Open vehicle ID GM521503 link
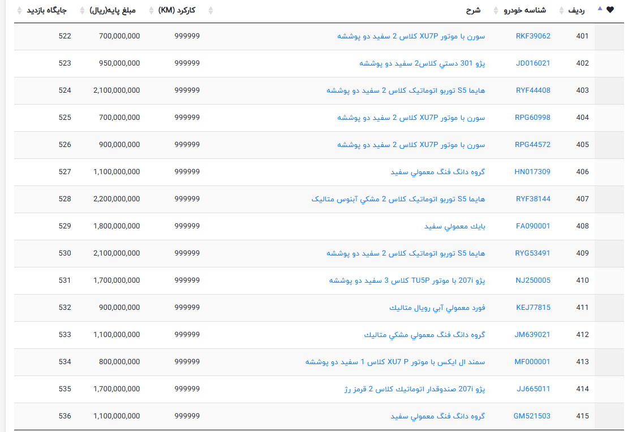This screenshot has width=632, height=432. (532, 416)
